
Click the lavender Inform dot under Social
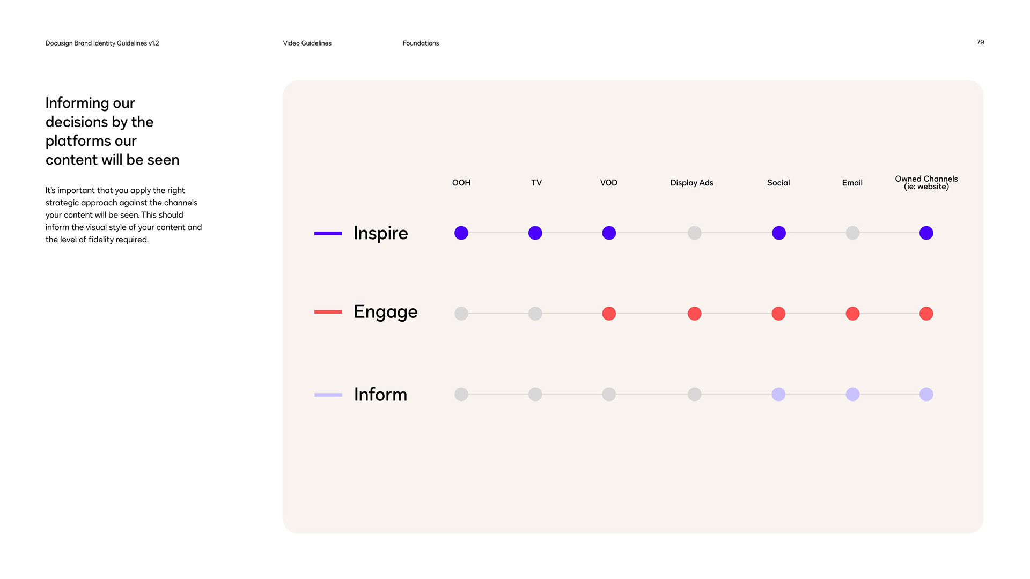[778, 395]
